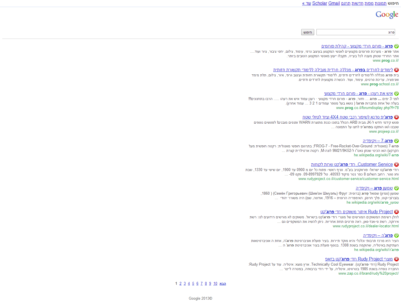Click the green check icon beside the 'פרוג'ה – ויקיפדיה' result
This screenshot has width=401, height=307.
click(x=396, y=235)
